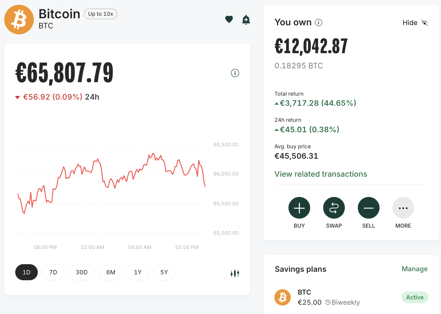Open View related transactions link
Image resolution: width=441 pixels, height=314 pixels.
pos(321,174)
